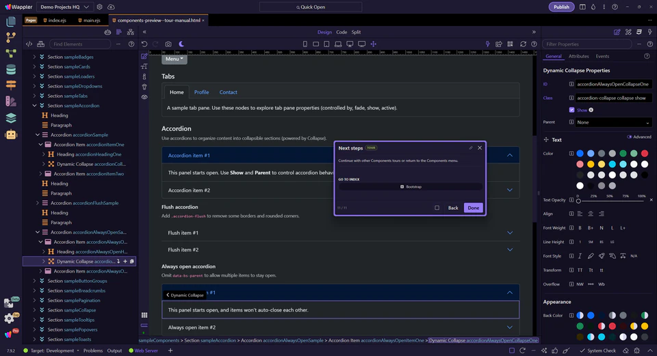Open the Design panel styling icon in properties header
657x356 pixels.
tap(628, 32)
